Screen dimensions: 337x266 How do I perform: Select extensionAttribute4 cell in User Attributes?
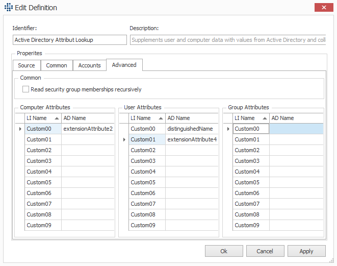pyautogui.click(x=192, y=140)
